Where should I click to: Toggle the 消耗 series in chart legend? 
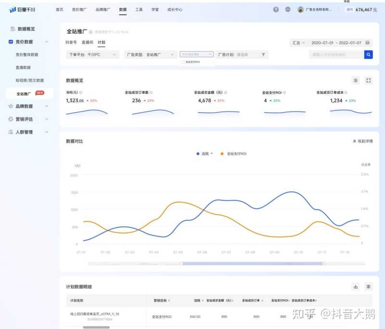pos(204,154)
